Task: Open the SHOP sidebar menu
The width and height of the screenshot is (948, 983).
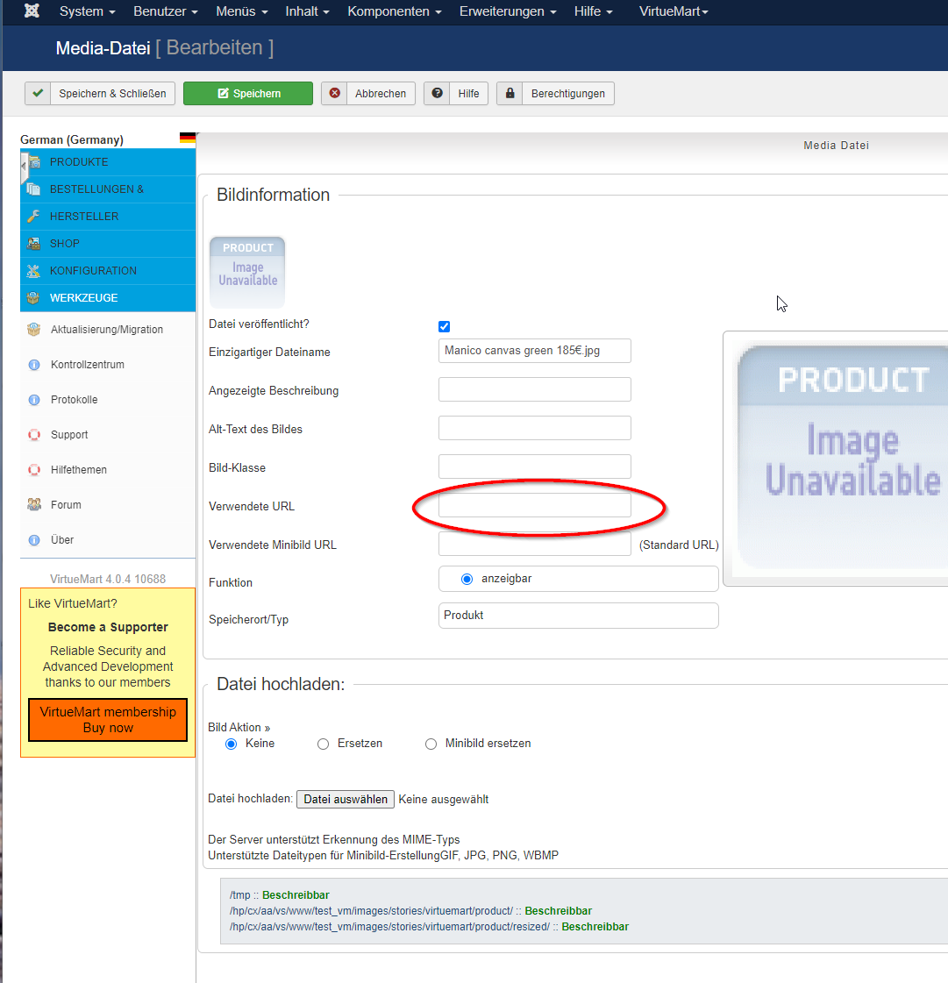Action: click(65, 244)
